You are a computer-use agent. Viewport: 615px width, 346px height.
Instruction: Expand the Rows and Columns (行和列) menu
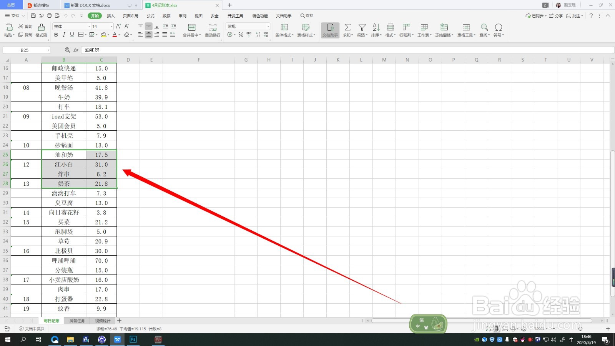(406, 35)
